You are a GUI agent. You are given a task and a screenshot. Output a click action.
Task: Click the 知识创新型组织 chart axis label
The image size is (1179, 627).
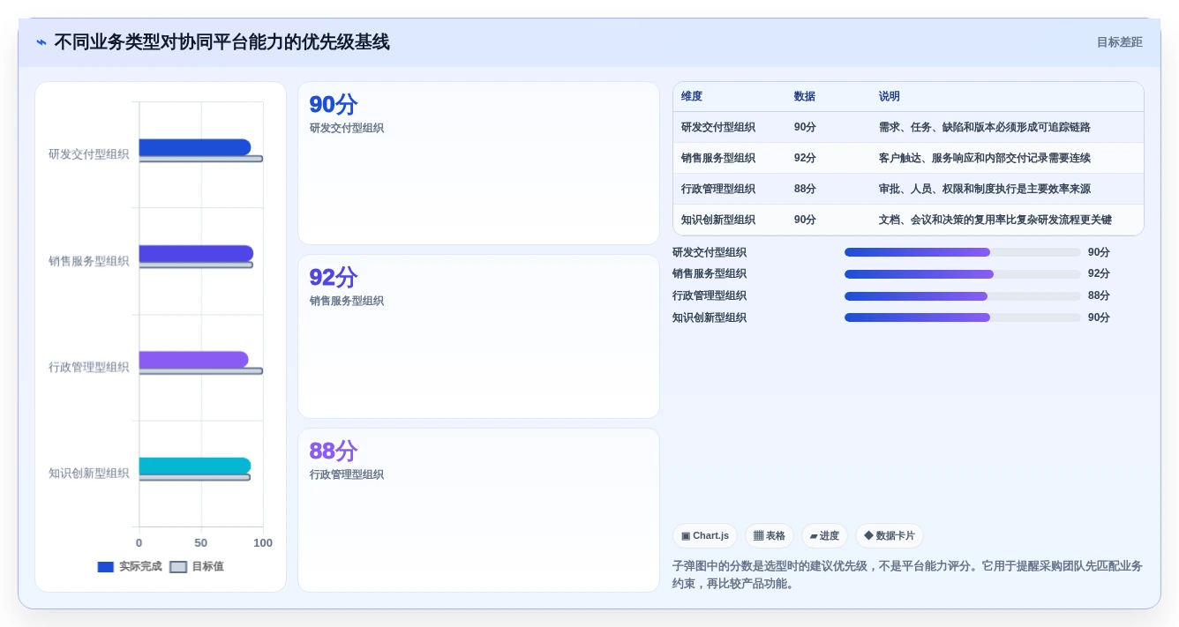(x=88, y=474)
